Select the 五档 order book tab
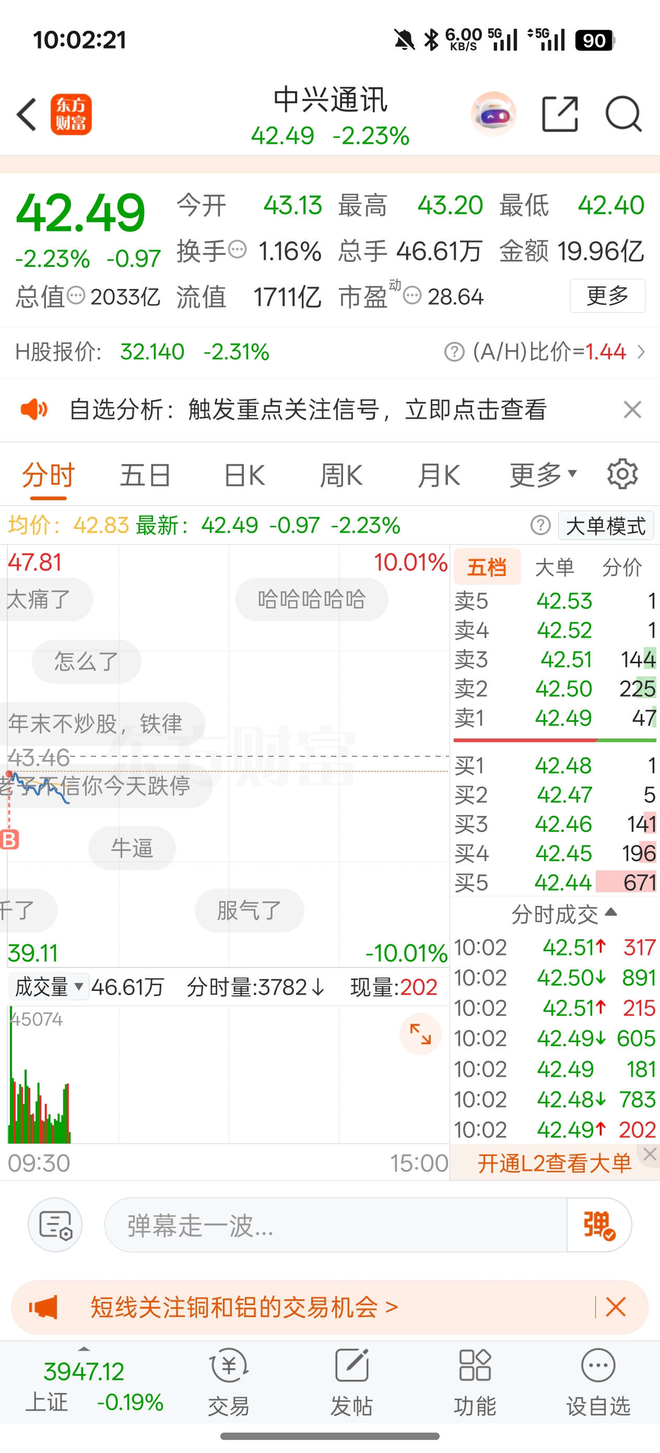The width and height of the screenshot is (660, 1453). 487,567
